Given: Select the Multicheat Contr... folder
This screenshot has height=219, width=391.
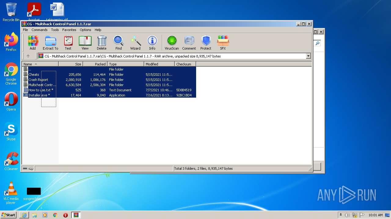Looking at the screenshot, I should (109, 85).
